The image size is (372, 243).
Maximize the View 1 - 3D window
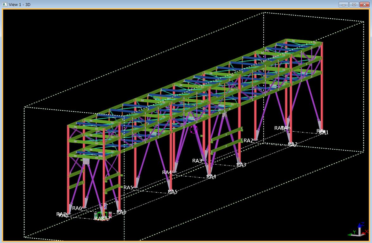(x=354, y=4)
